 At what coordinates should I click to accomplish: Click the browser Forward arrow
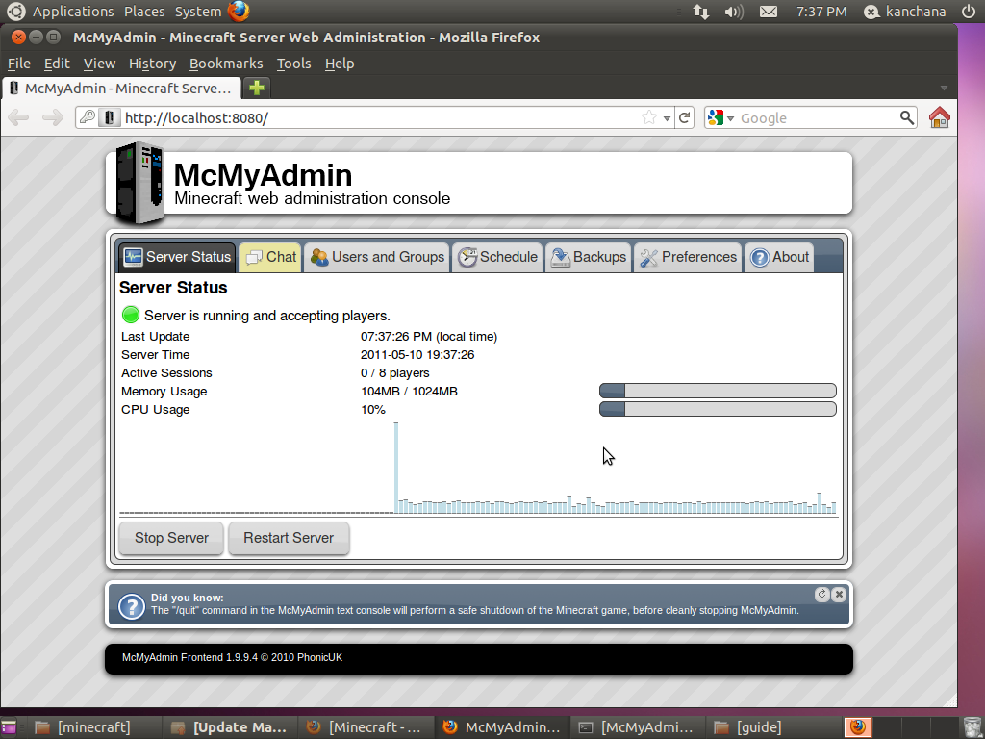pyautogui.click(x=53, y=117)
